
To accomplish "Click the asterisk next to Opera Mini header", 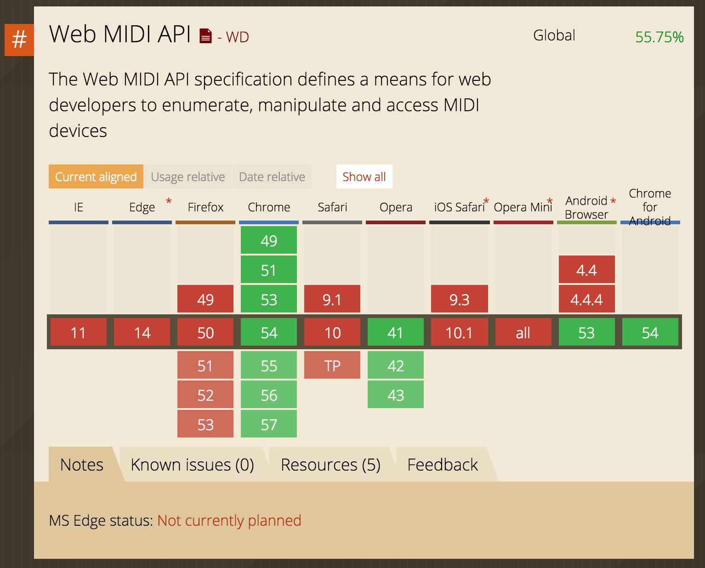I will click(x=549, y=201).
